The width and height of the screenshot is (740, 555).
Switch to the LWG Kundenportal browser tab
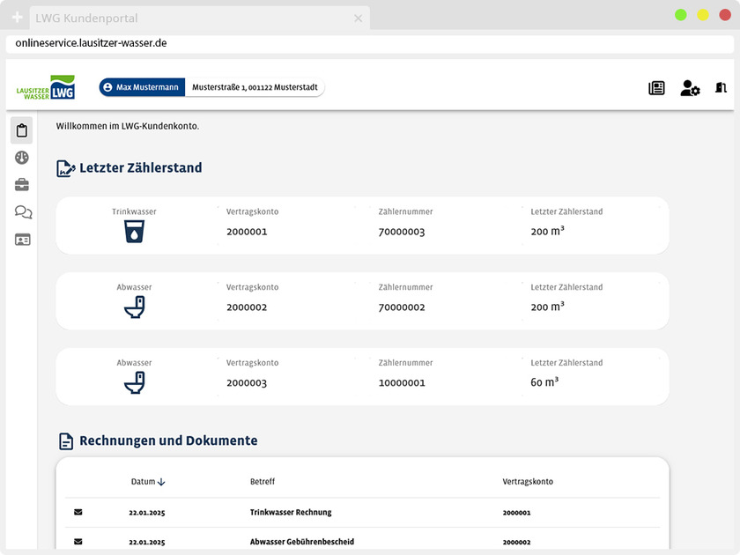pos(198,18)
